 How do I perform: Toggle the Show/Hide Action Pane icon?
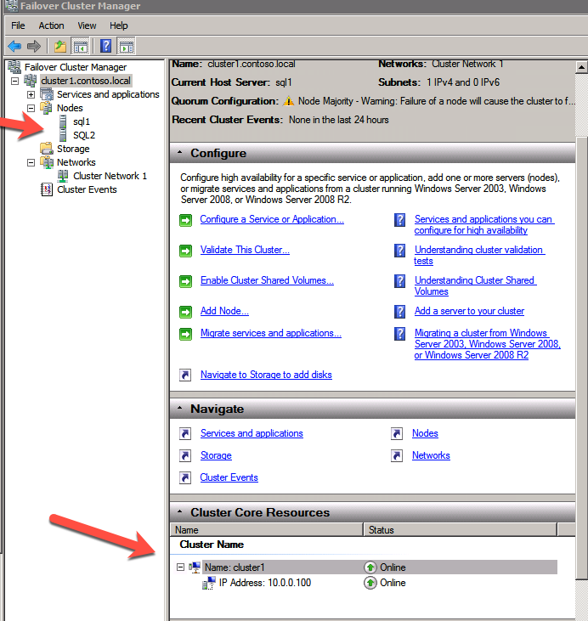pos(127,46)
